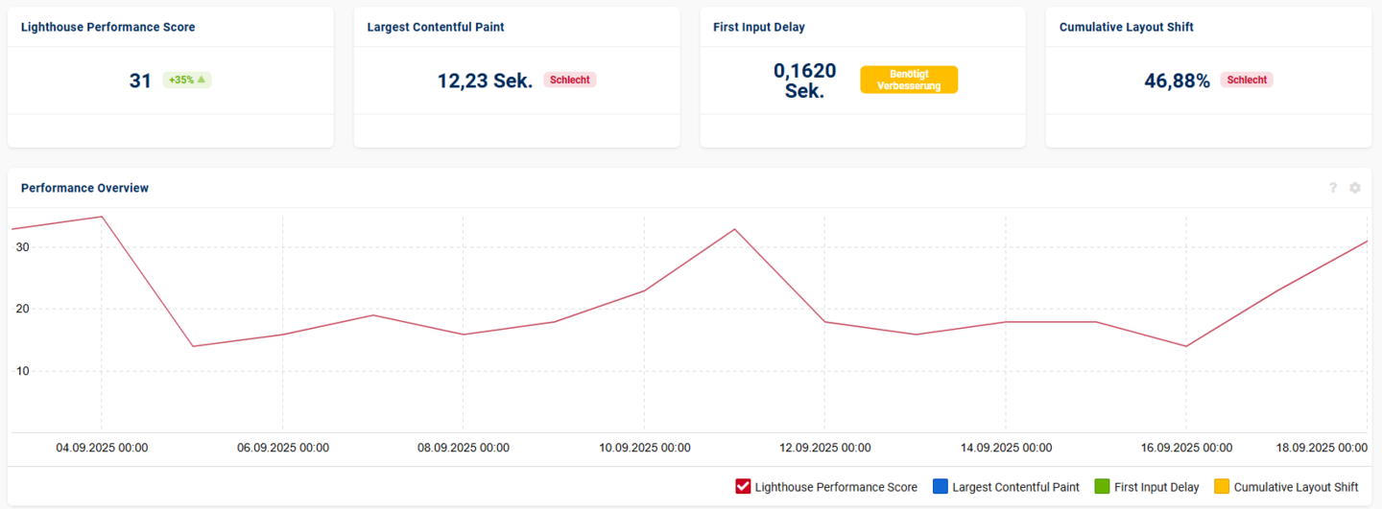1382x509 pixels.
Task: Click the 0,1620 Sek. value
Action: coord(804,81)
